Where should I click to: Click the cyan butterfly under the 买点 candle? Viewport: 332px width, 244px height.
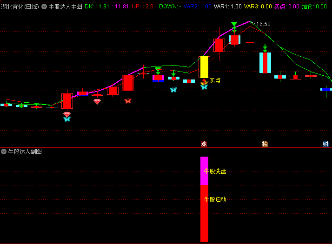click(204, 87)
